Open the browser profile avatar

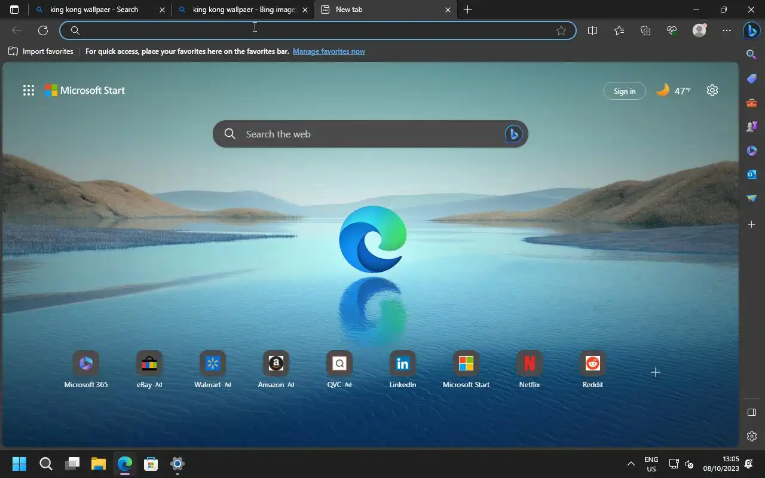[x=699, y=30]
